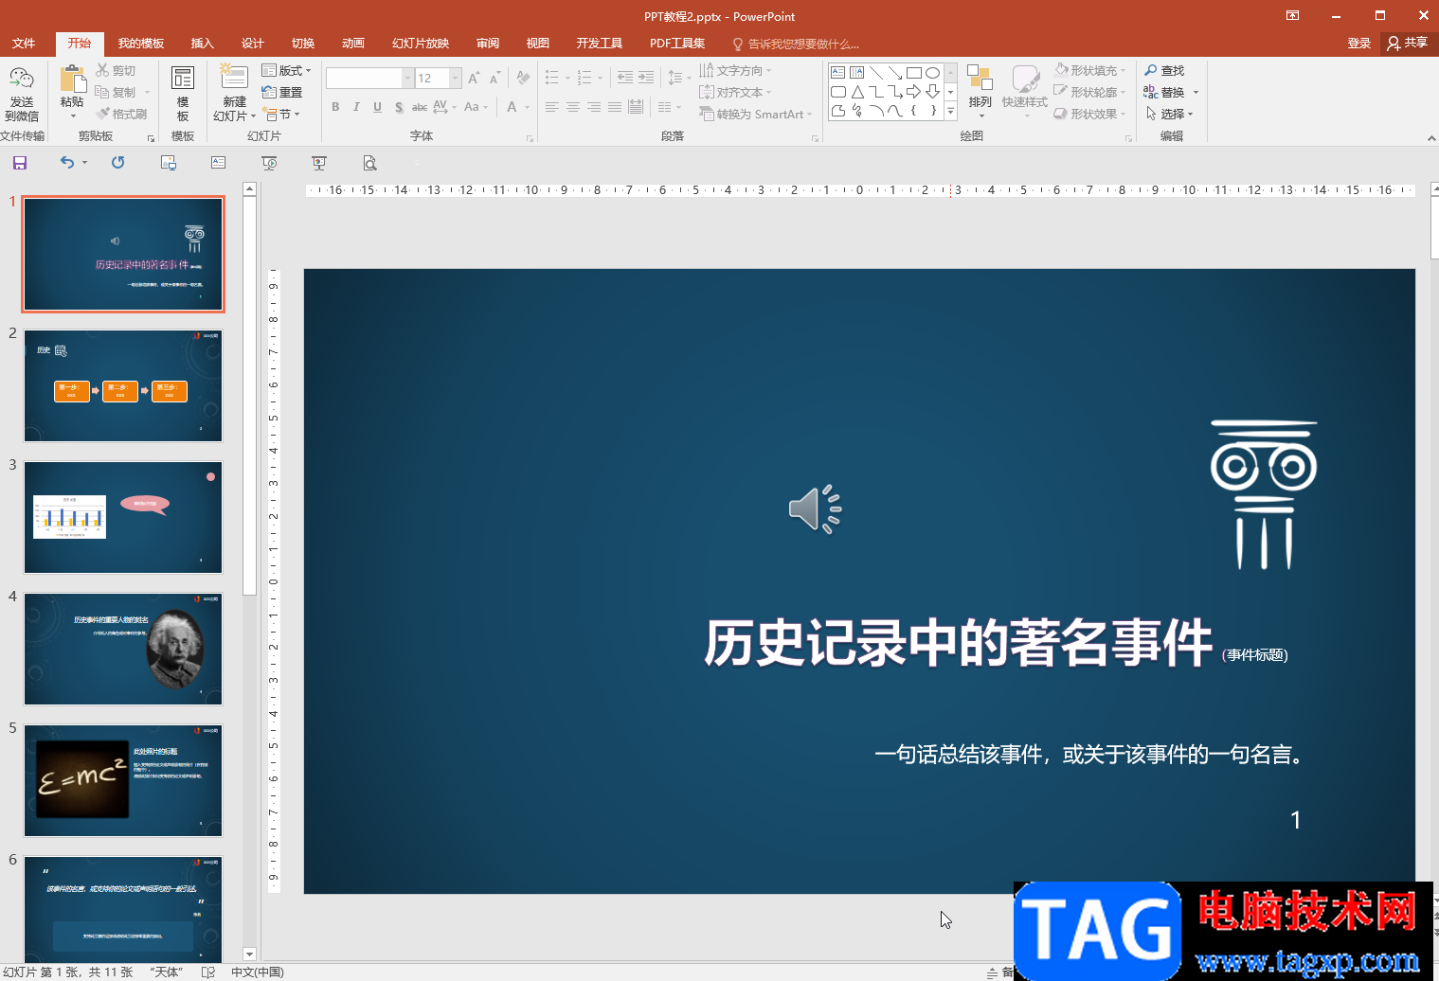The height and width of the screenshot is (981, 1439).
Task: Click the increase font size icon
Action: click(x=474, y=78)
